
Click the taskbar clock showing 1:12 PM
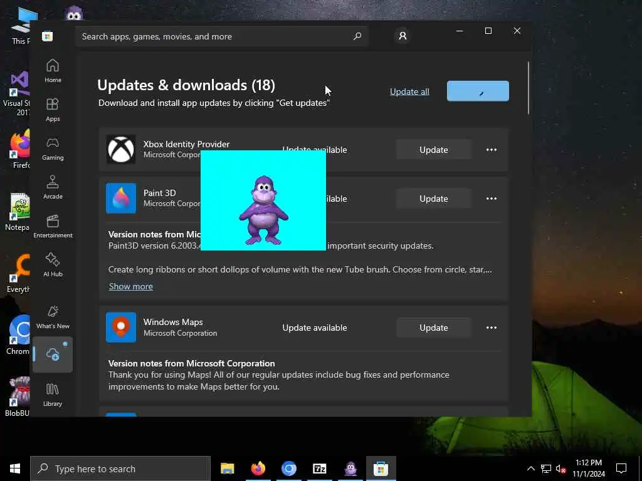point(588,468)
